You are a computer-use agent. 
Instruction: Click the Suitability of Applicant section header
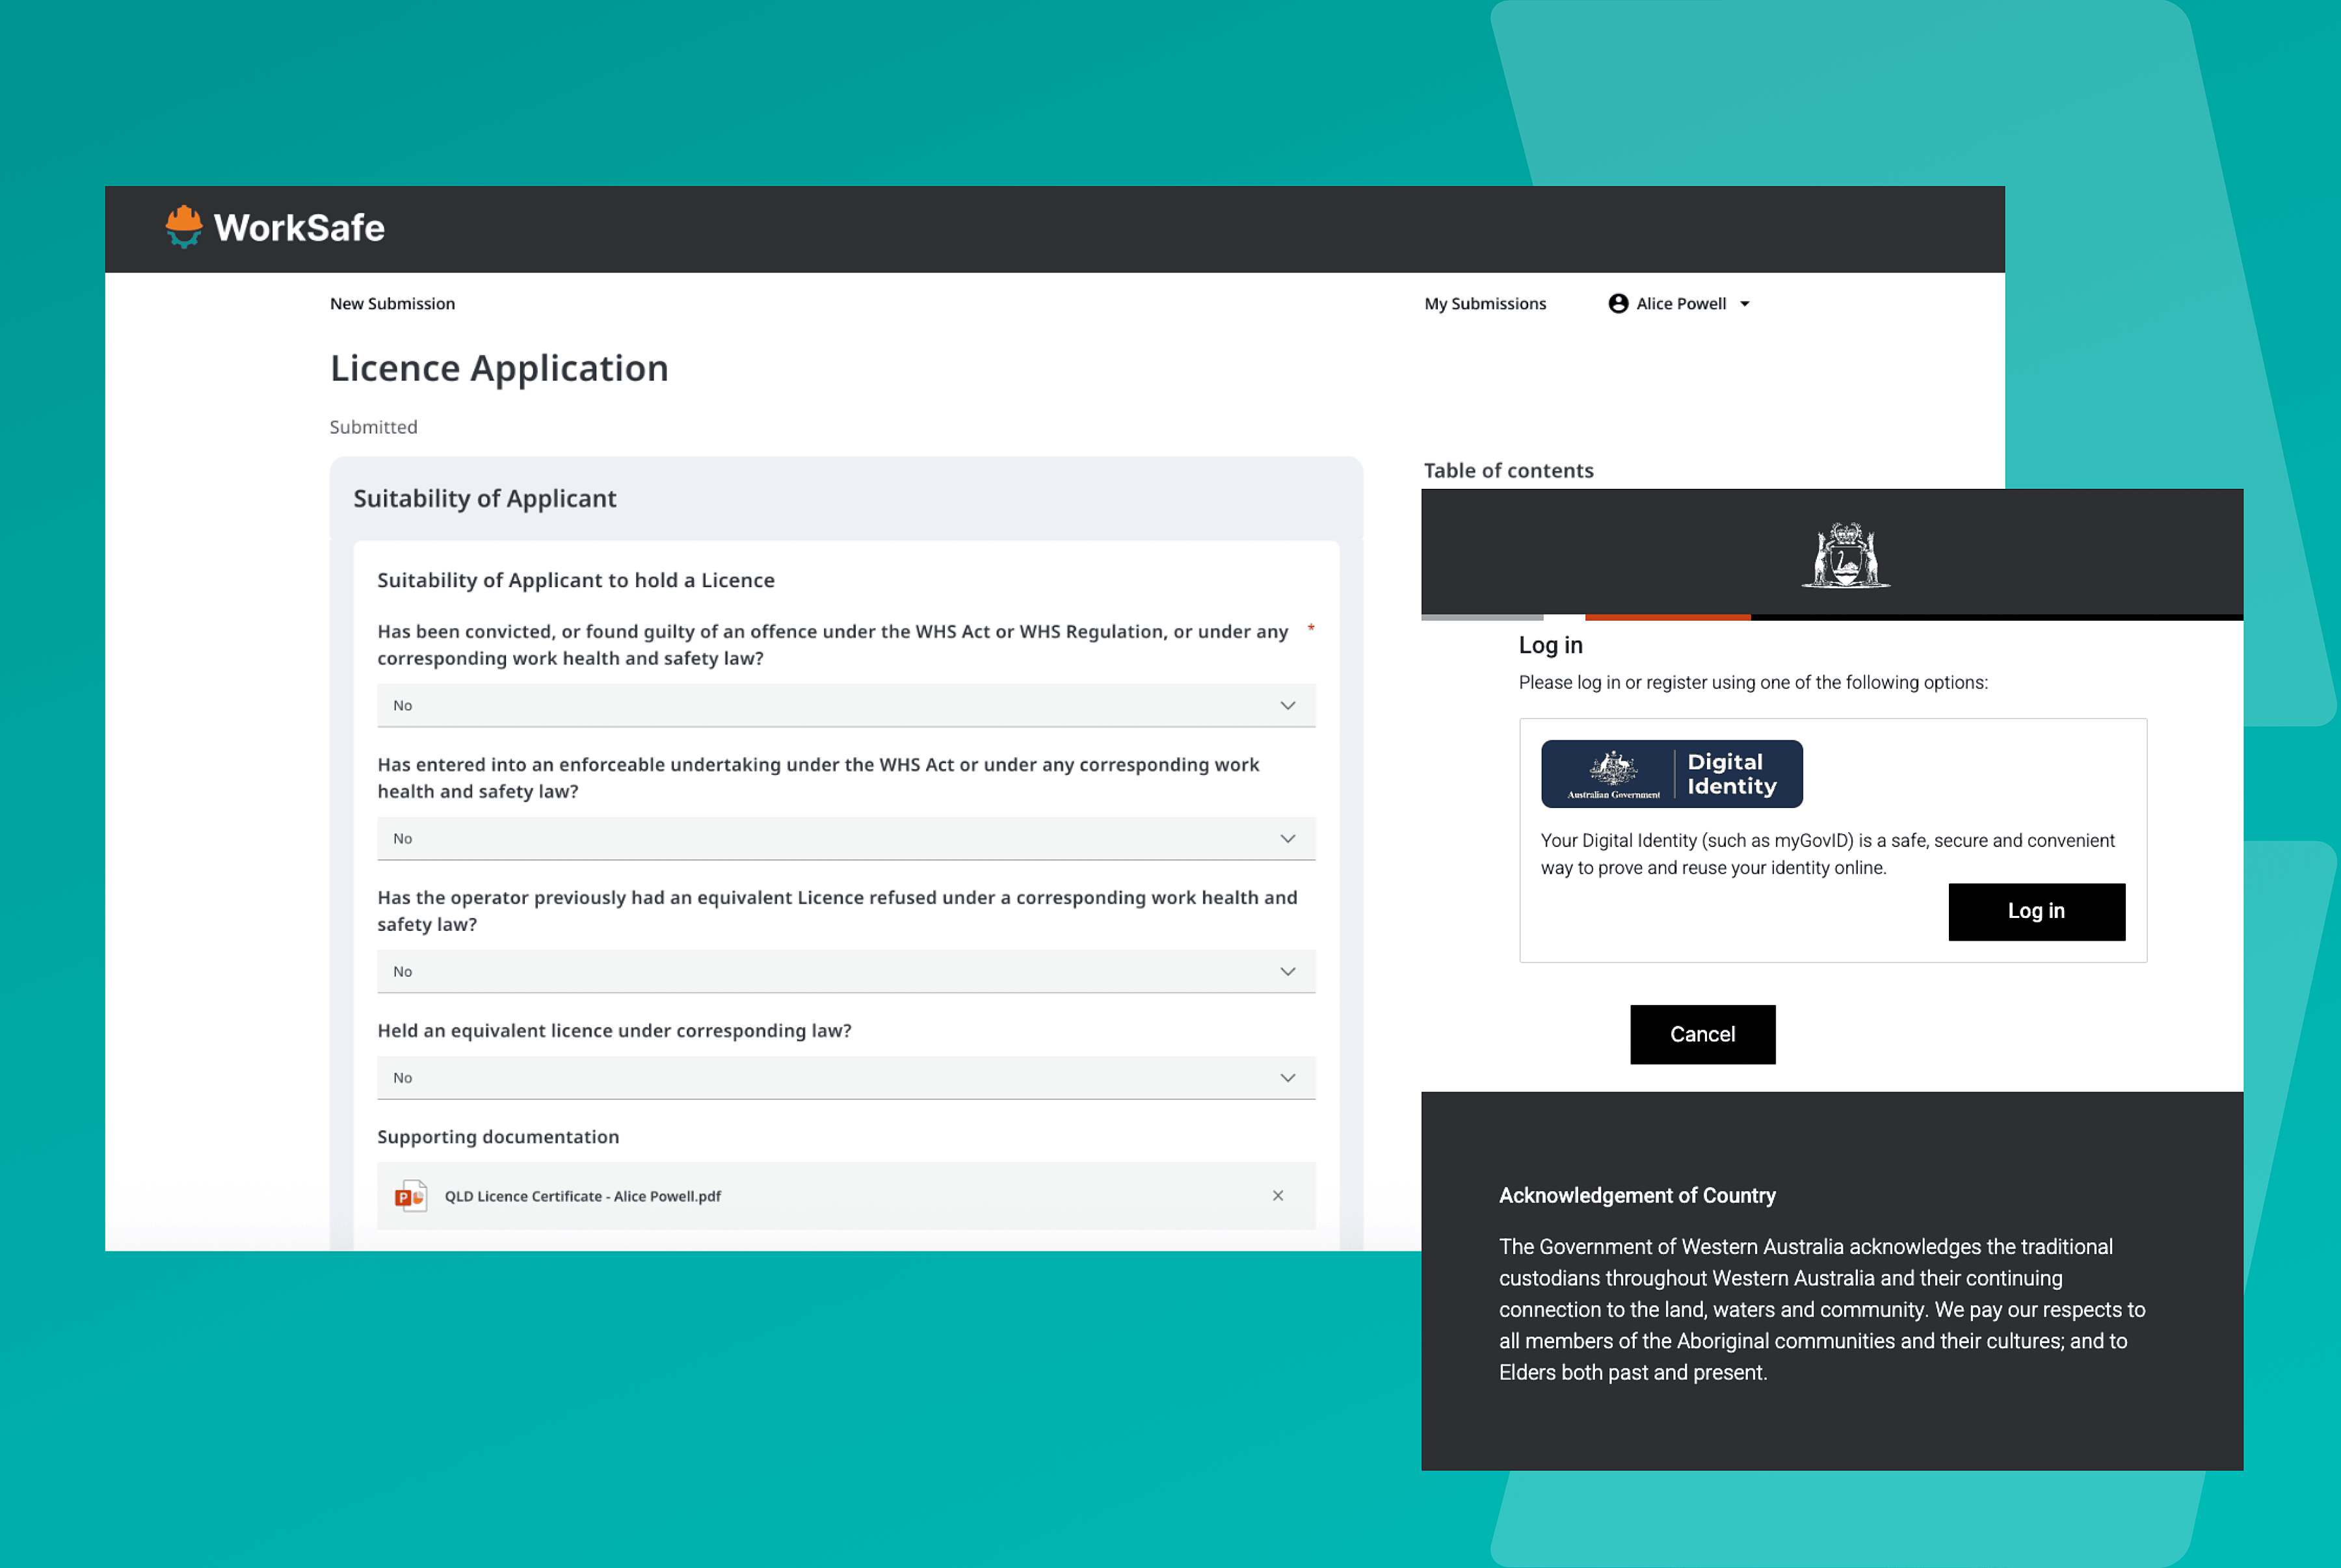pos(484,498)
